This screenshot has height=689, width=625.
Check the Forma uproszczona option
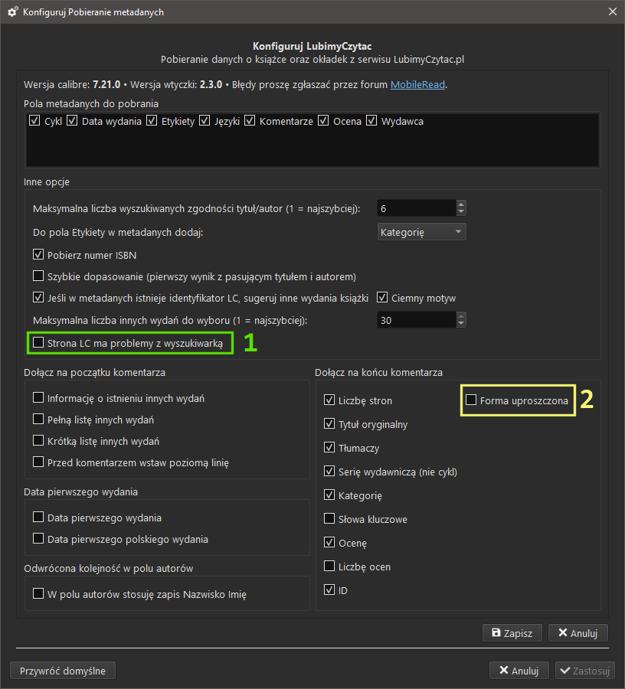tap(471, 400)
